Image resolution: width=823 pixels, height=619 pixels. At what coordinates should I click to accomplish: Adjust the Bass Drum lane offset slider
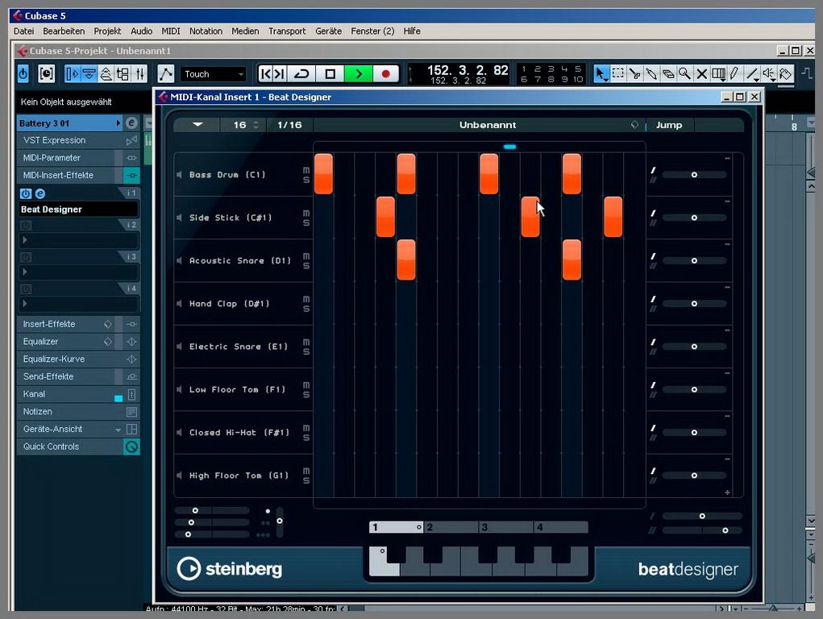click(694, 174)
